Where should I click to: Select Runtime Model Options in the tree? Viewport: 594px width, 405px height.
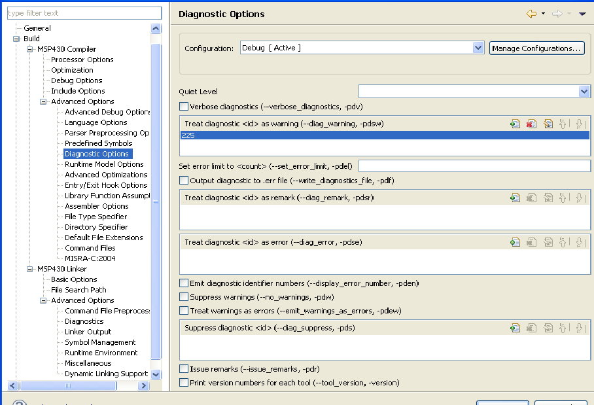point(104,164)
